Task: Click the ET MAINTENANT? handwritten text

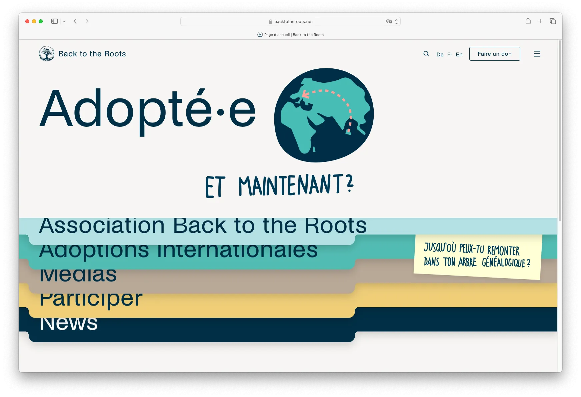Action: click(279, 185)
